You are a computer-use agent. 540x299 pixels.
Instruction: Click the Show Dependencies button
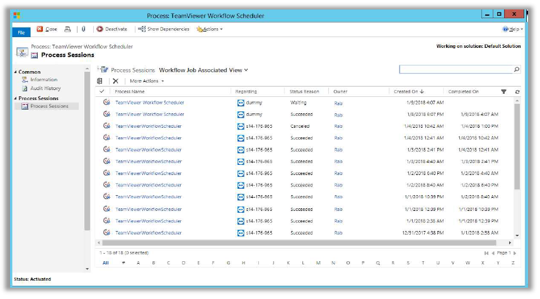pos(164,29)
